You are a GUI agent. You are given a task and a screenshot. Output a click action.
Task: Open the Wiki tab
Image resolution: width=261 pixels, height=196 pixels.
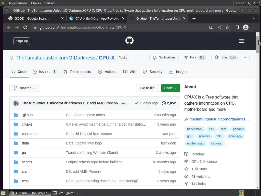(x=130, y=72)
